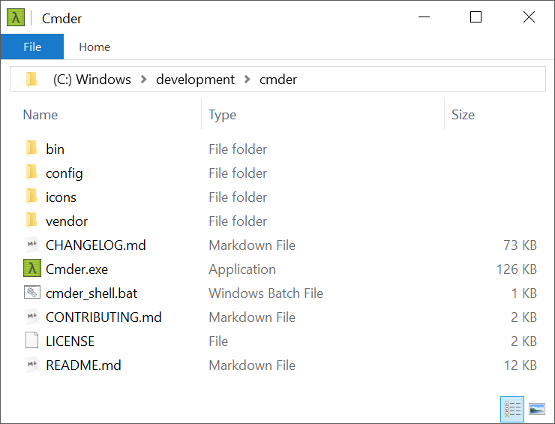Navigate to (C:) Windows in breadcrumb

click(x=92, y=80)
